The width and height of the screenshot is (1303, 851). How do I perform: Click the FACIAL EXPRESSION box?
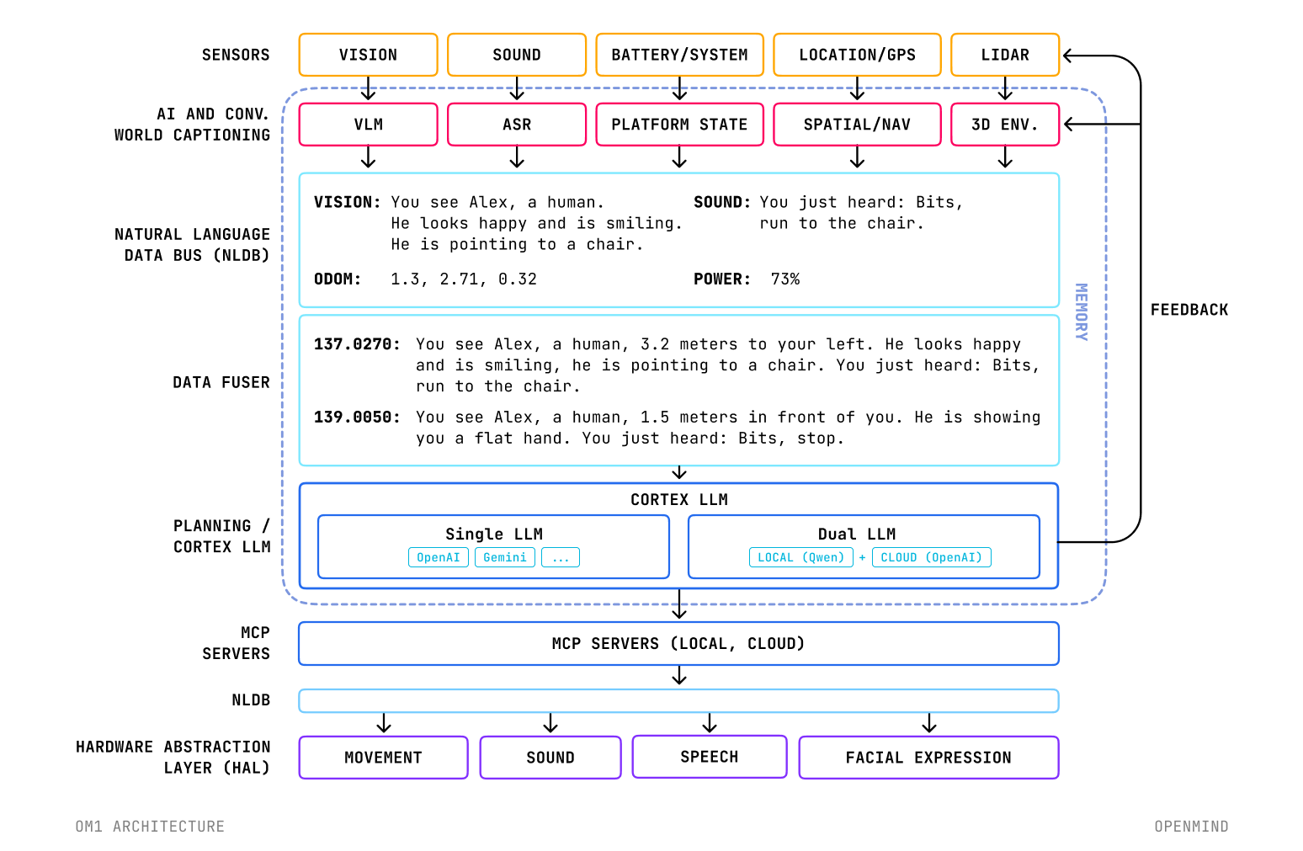click(928, 758)
